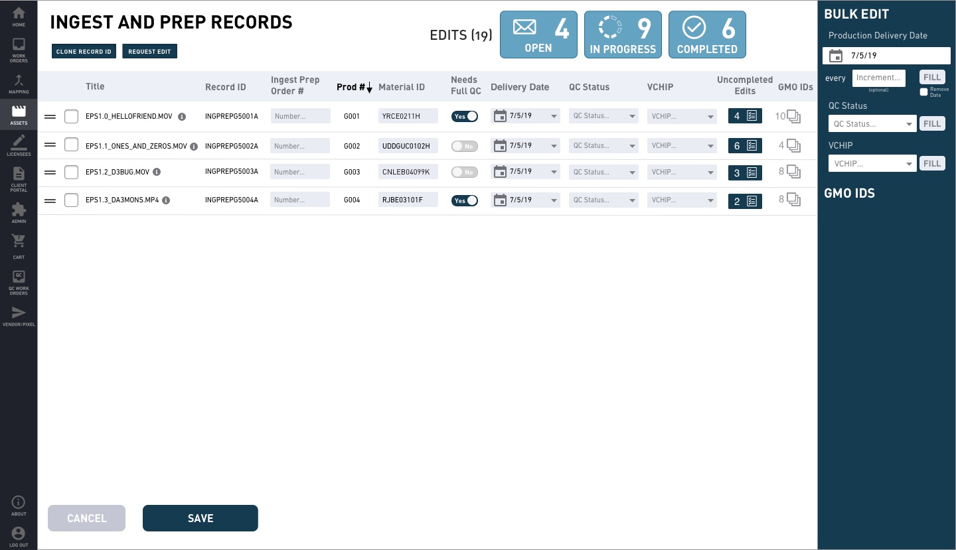
Task: Open the Cart icon in sidebar
Action: [x=19, y=245]
